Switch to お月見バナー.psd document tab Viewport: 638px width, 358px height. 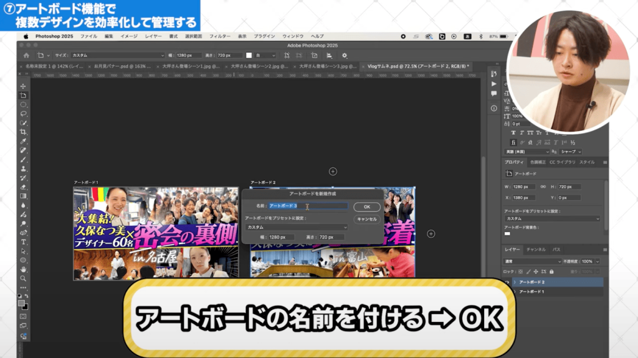coord(122,66)
